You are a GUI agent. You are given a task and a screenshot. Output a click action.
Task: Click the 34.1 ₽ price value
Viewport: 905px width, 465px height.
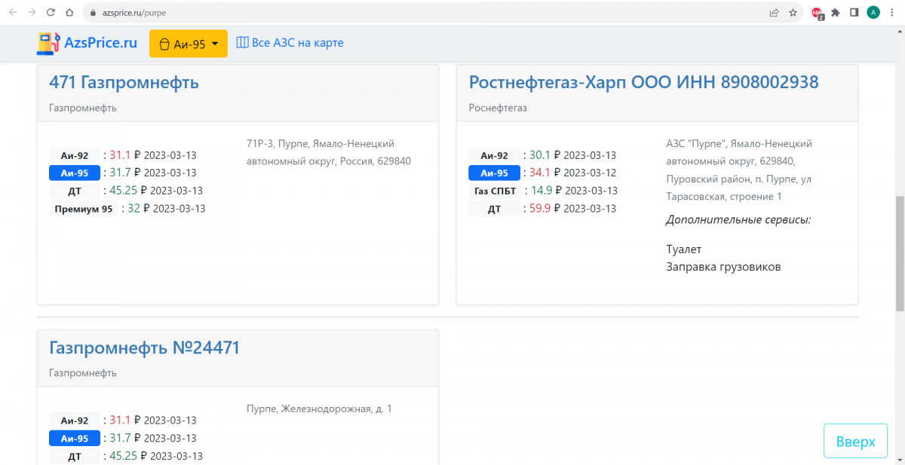545,173
